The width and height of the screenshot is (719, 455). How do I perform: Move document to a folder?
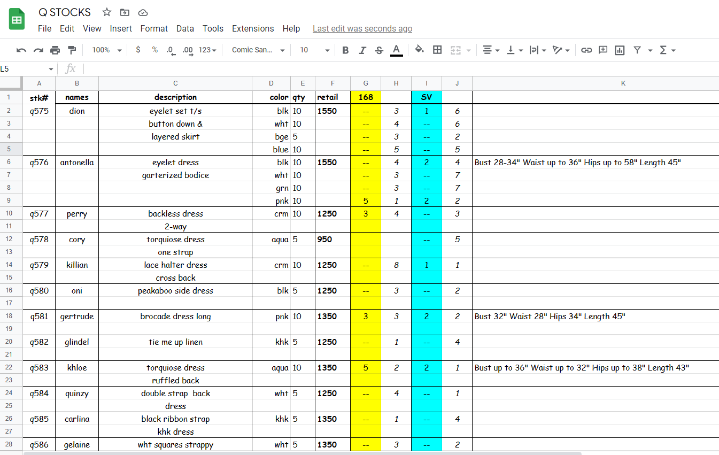click(x=125, y=12)
